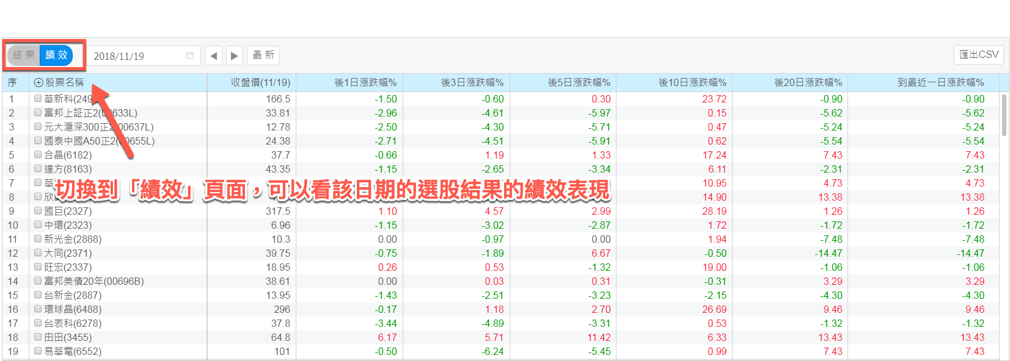Click the 23.72 value in first row
The width and height of the screenshot is (1010, 361).
click(714, 99)
